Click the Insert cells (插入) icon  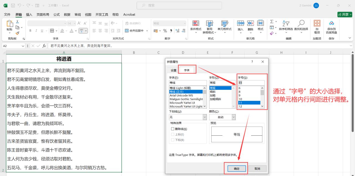(240, 23)
